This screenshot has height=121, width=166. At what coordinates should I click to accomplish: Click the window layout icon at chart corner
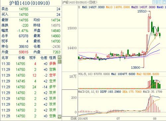[x=164, y=2]
